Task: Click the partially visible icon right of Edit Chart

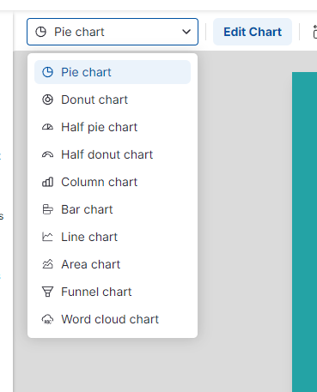Action: pos(314,32)
